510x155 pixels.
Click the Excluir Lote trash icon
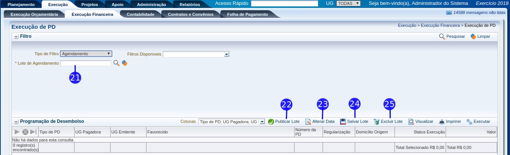tap(376, 122)
